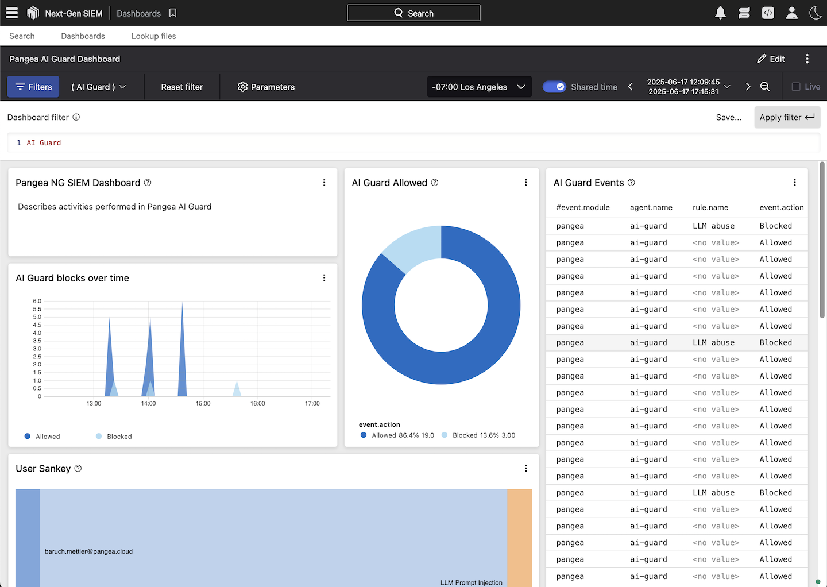This screenshot has width=827, height=587.
Task: Go to previous time range
Action: pyautogui.click(x=631, y=87)
